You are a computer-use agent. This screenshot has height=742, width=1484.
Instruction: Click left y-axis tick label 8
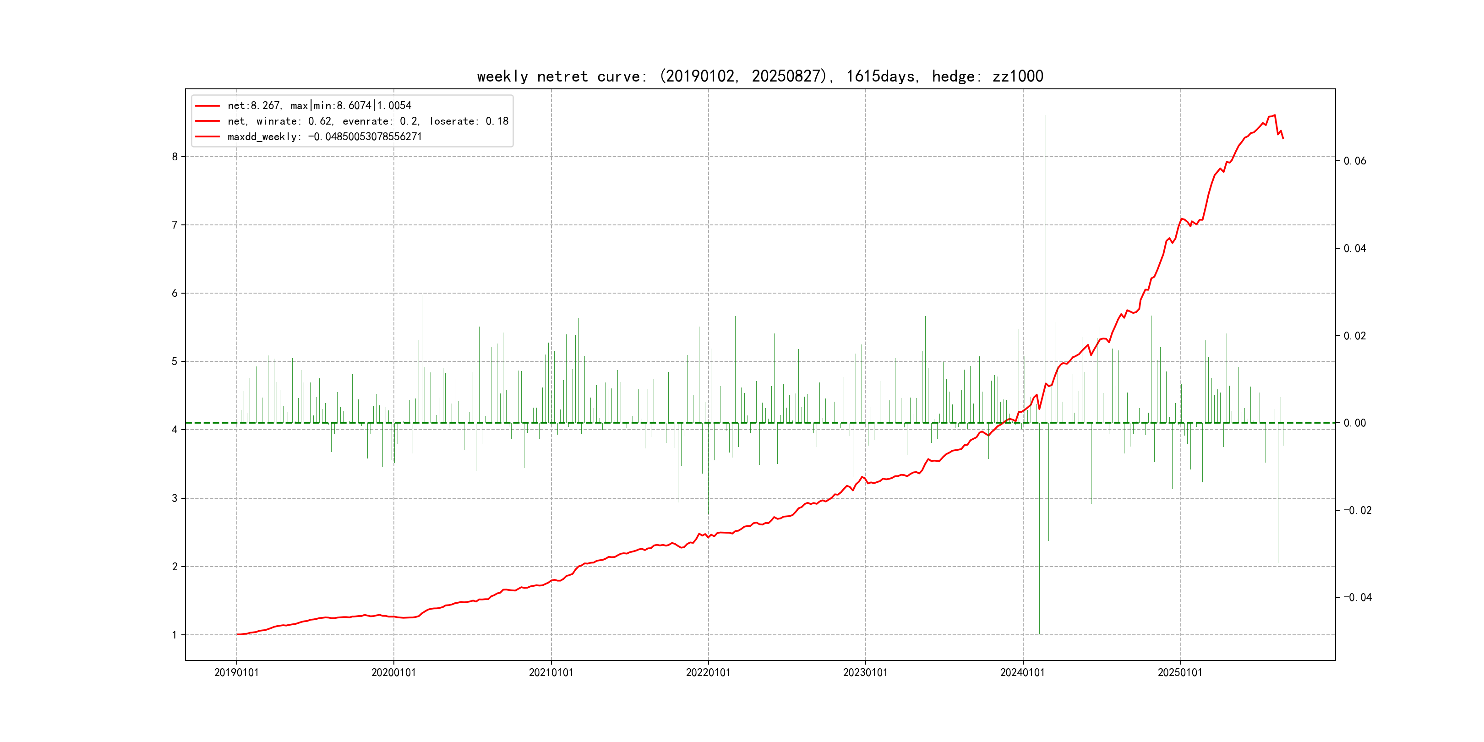pos(175,157)
